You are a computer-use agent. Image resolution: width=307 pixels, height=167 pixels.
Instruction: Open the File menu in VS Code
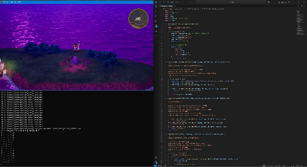[x=160, y=2]
